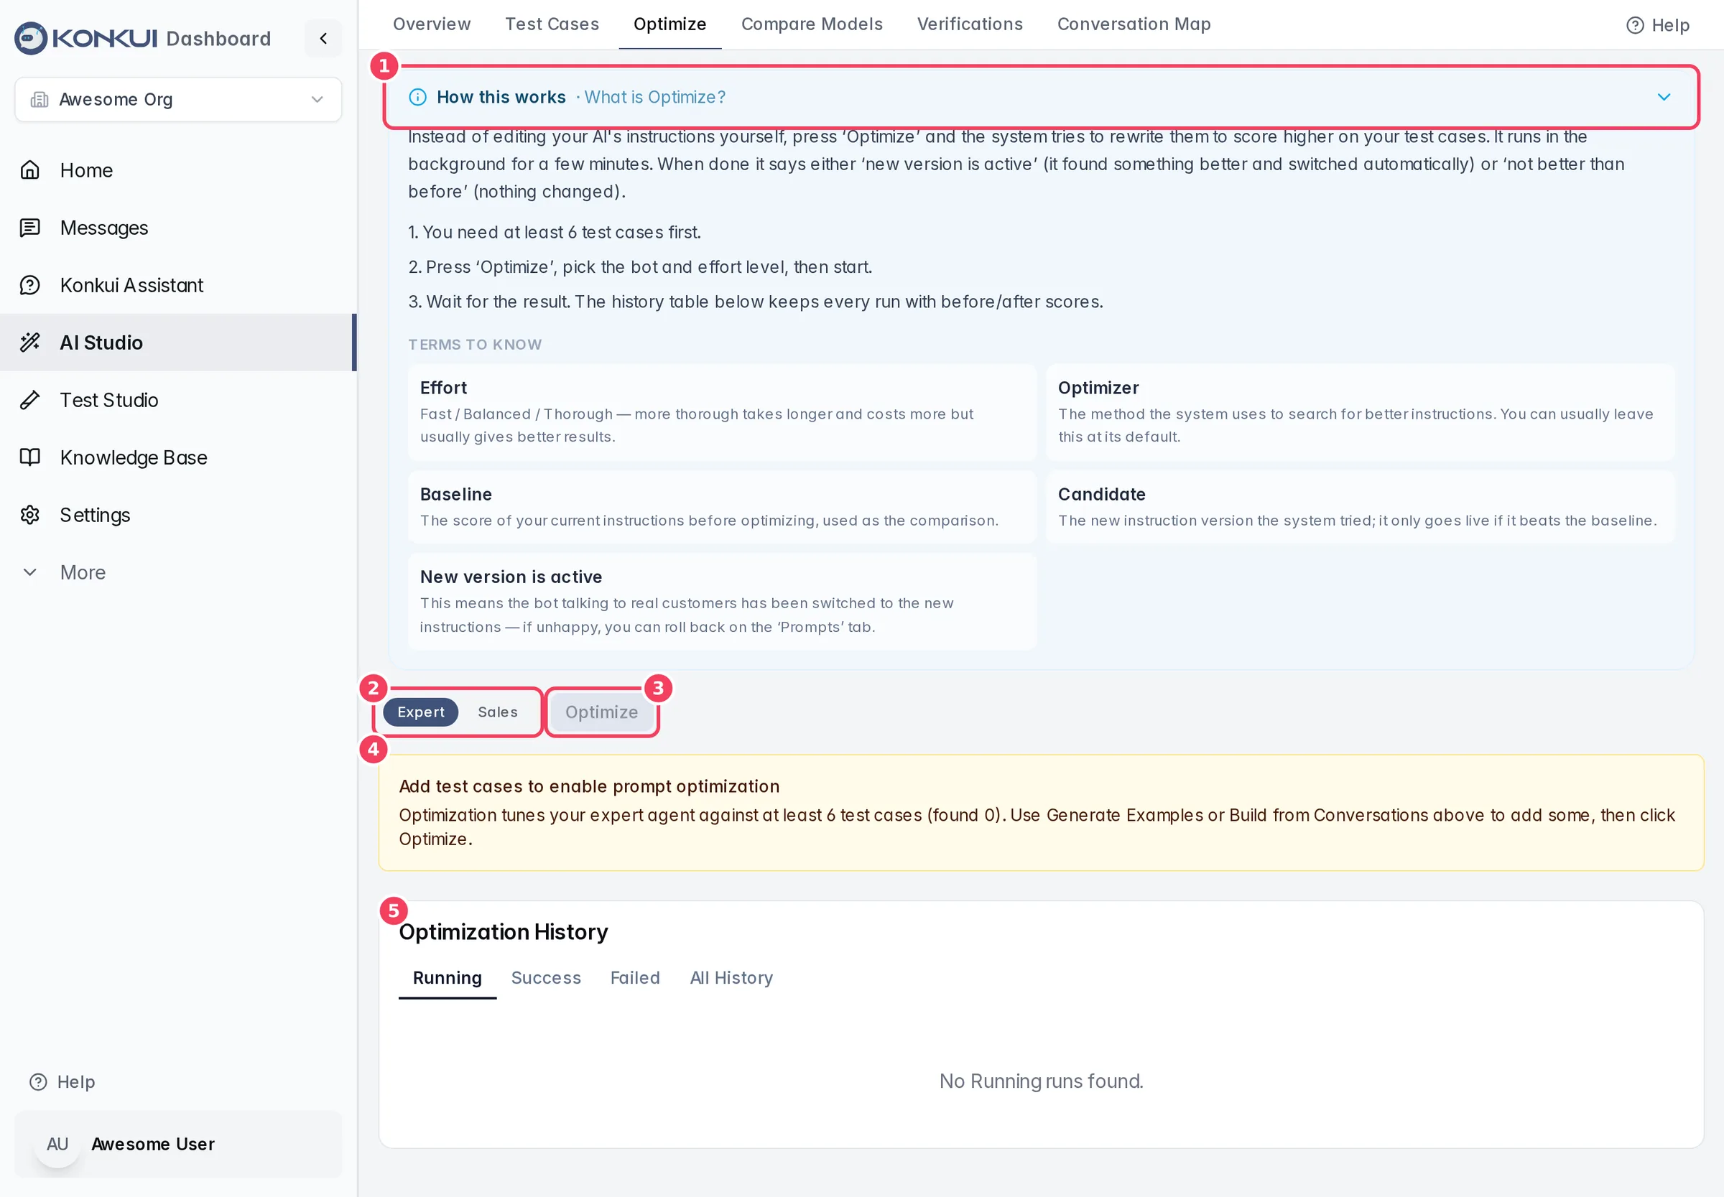1724x1197 pixels.
Task: Click the info icon beside How this works
Action: [x=418, y=97]
